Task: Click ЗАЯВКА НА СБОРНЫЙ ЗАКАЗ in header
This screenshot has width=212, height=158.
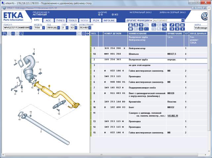Action: tap(172, 13)
